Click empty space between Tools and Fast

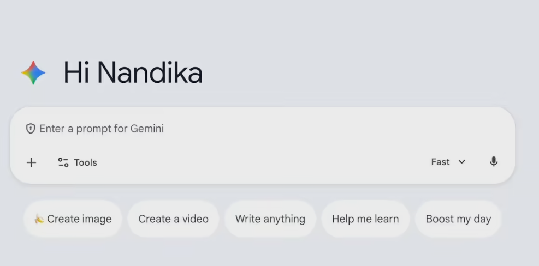pyautogui.click(x=262, y=162)
